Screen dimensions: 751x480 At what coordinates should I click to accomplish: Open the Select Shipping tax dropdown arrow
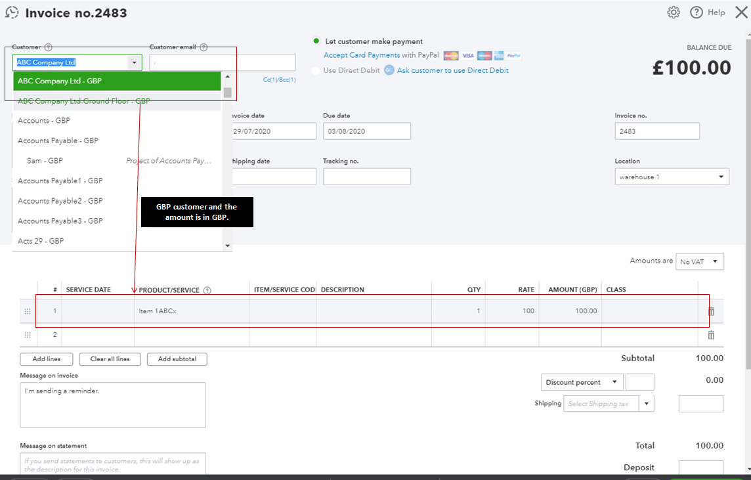point(647,404)
